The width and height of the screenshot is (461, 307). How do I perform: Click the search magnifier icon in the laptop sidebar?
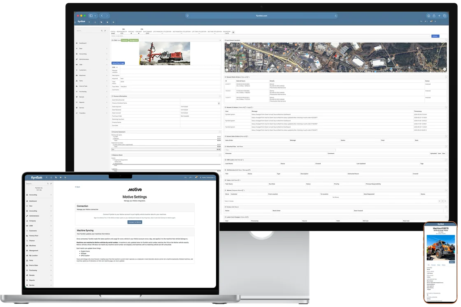click(48, 184)
